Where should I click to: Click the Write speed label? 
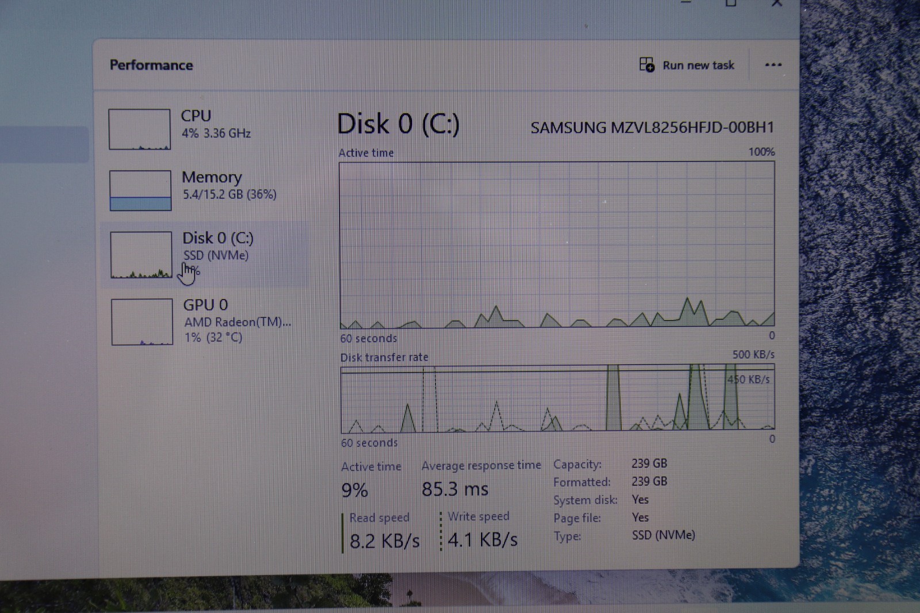click(x=478, y=516)
